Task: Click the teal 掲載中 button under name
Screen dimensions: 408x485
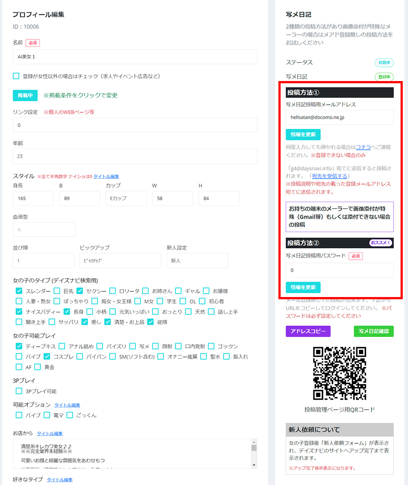Action: tap(25, 95)
